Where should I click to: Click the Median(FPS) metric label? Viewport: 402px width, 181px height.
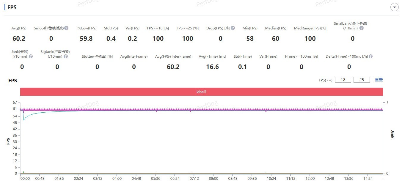tap(276, 28)
